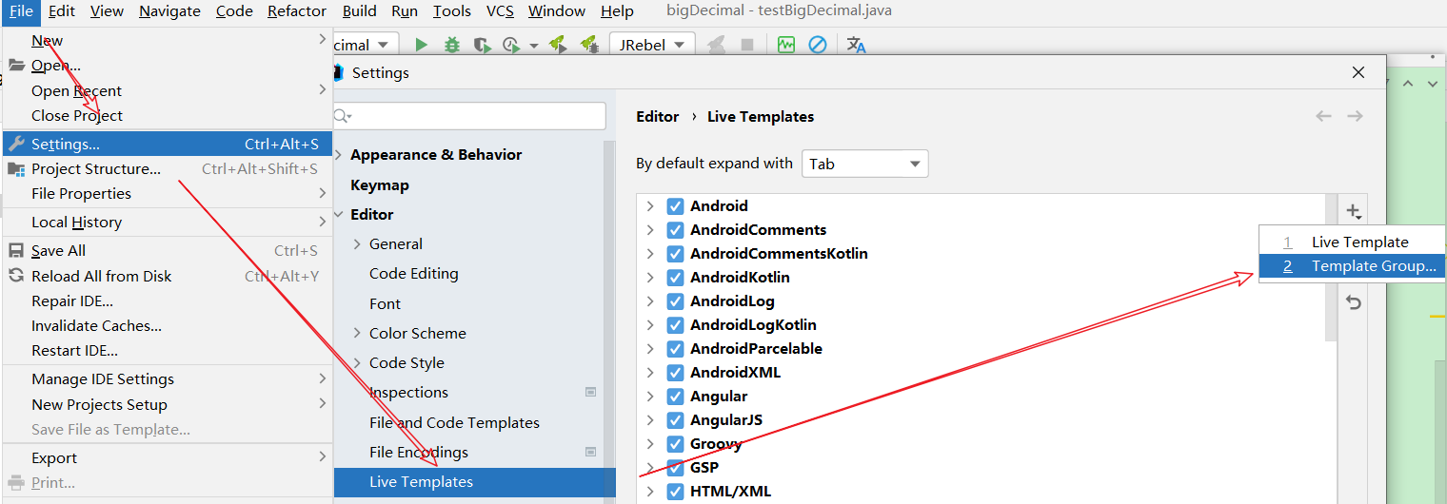Open dropdown arrow next to profiler icon
The width and height of the screenshot is (1447, 504).
533,46
